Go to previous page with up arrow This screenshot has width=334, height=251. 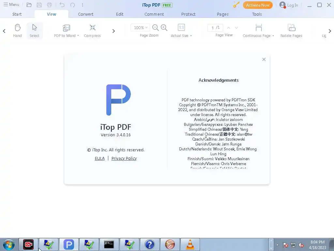click(229, 28)
